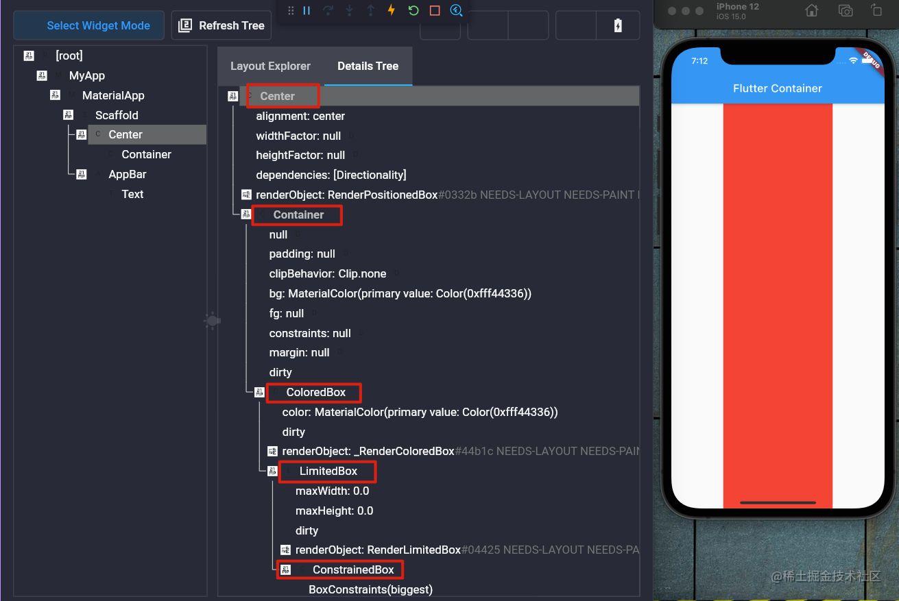
Task: Select MaterialApp in the widget tree
Action: point(113,95)
